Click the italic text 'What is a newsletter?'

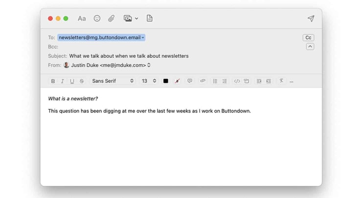click(73, 99)
